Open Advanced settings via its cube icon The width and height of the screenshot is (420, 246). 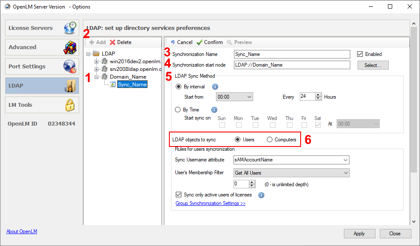pyautogui.click(x=70, y=47)
